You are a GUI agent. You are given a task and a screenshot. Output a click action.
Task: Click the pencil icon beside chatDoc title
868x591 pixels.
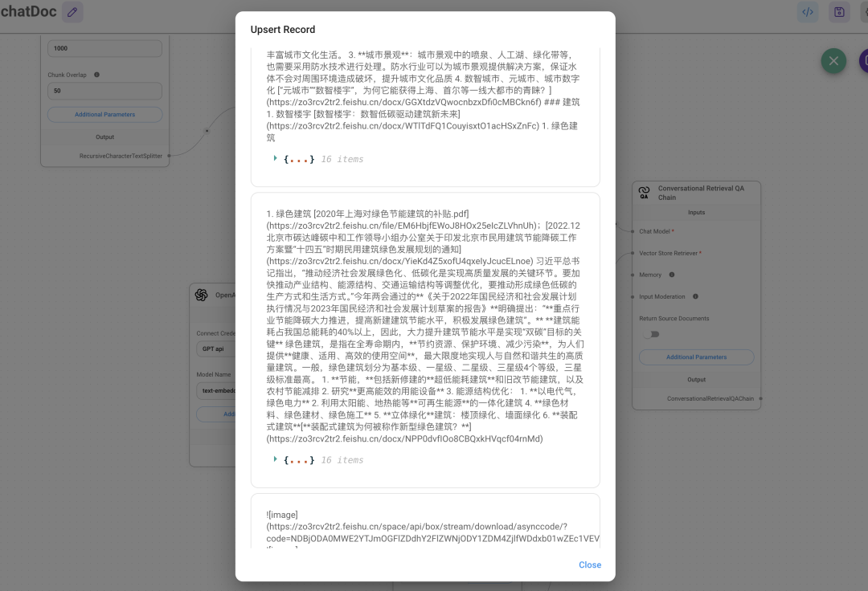(72, 12)
